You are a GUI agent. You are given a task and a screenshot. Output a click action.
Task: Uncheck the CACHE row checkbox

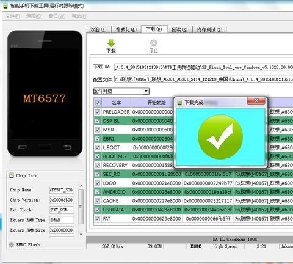point(98,200)
